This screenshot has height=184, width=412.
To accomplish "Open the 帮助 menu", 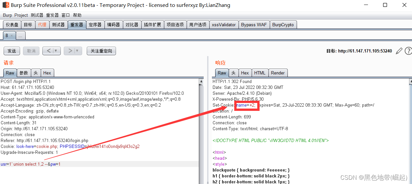I will [x=77, y=15].
